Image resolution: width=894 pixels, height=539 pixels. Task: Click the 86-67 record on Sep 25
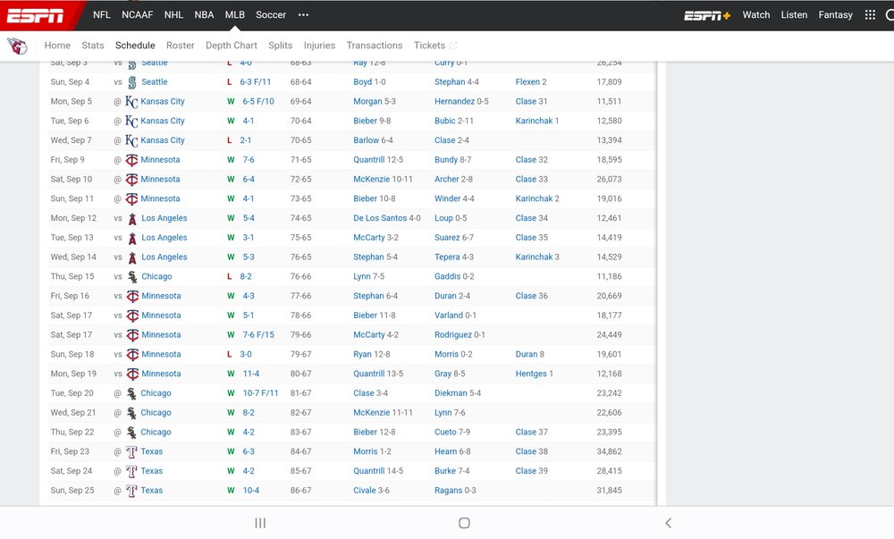pyautogui.click(x=301, y=491)
